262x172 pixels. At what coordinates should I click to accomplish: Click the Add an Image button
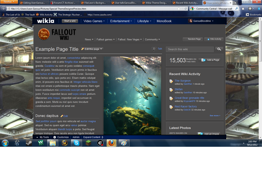209,134
